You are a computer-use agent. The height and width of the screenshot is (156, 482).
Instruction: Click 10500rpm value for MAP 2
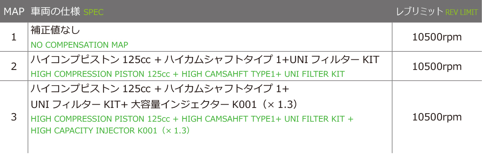point(437,66)
